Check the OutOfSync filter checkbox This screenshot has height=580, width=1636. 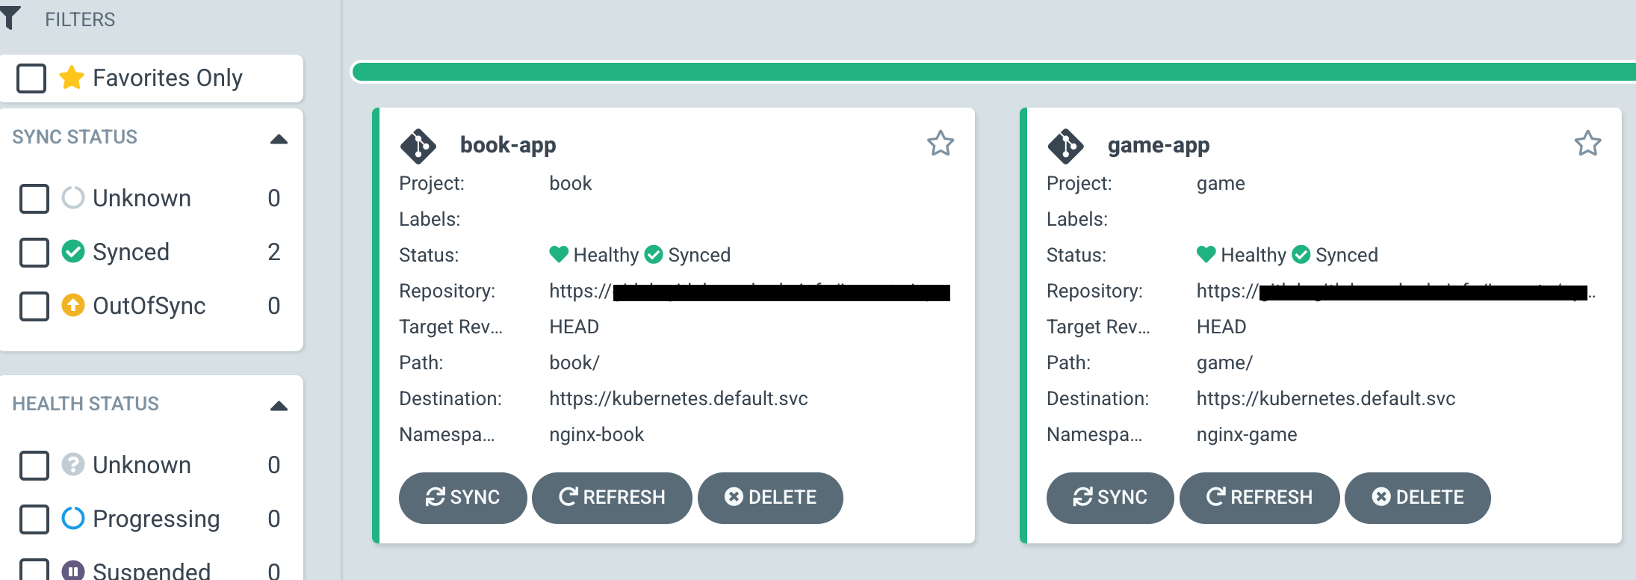coord(34,306)
